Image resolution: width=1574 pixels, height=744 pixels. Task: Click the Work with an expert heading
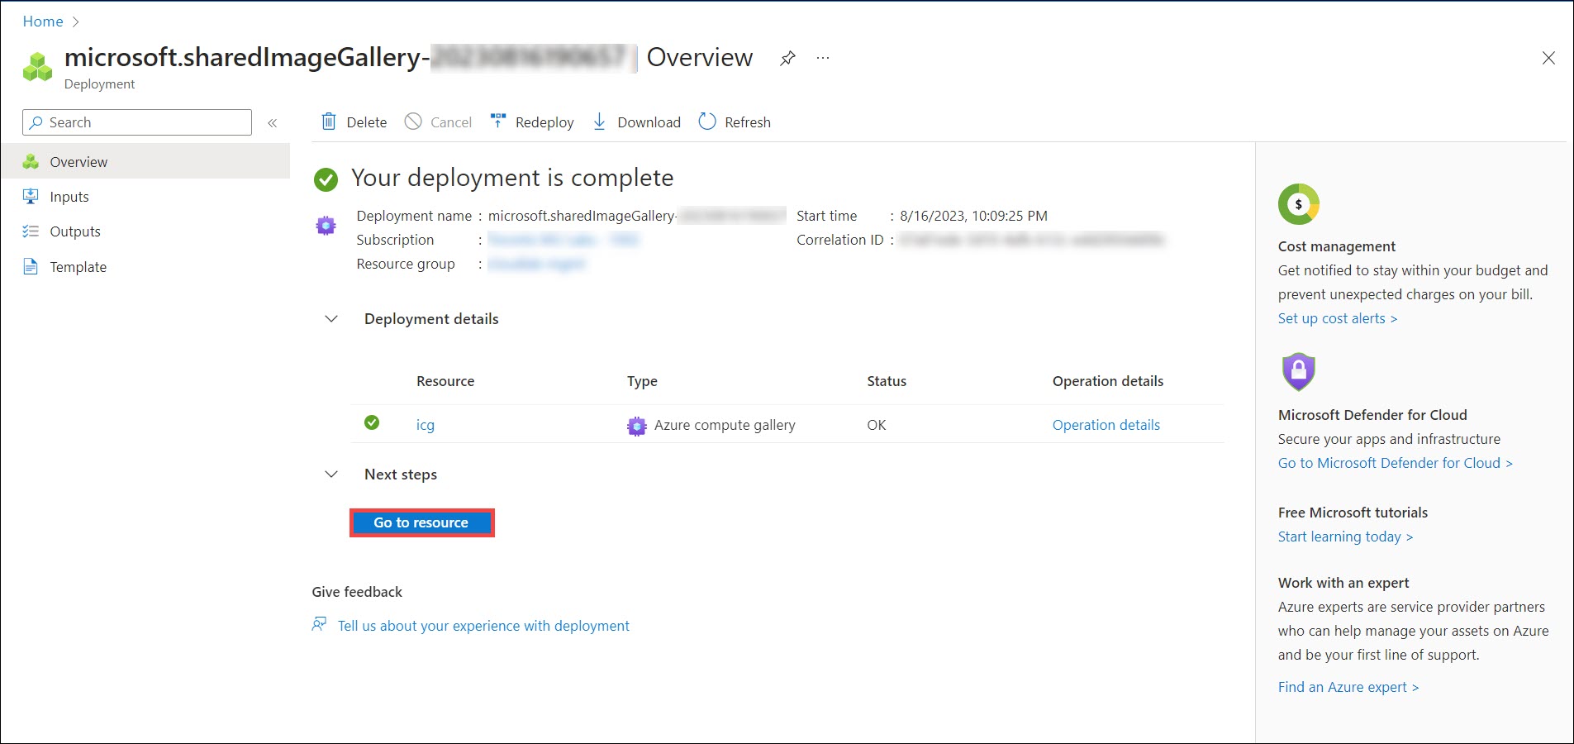[x=1343, y=583]
